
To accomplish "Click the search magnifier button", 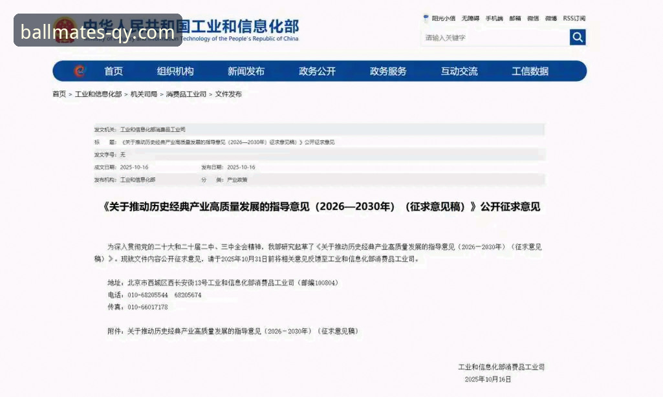I will point(577,38).
